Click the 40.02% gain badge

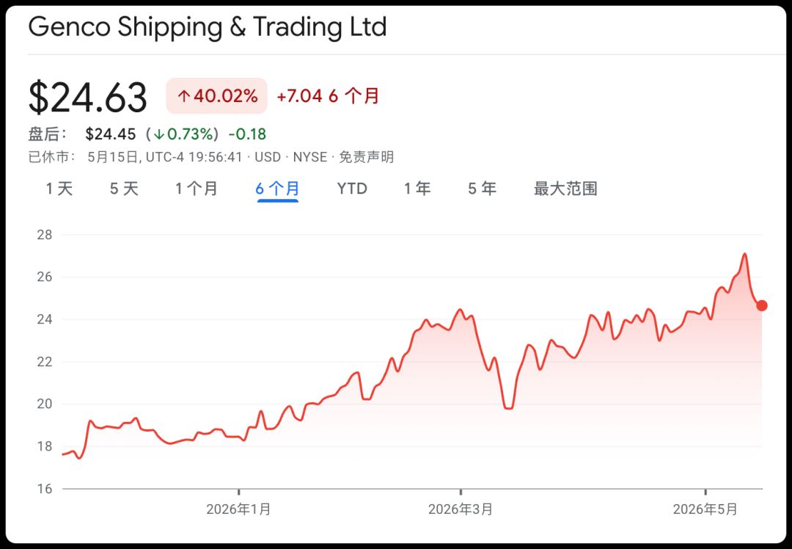[216, 95]
